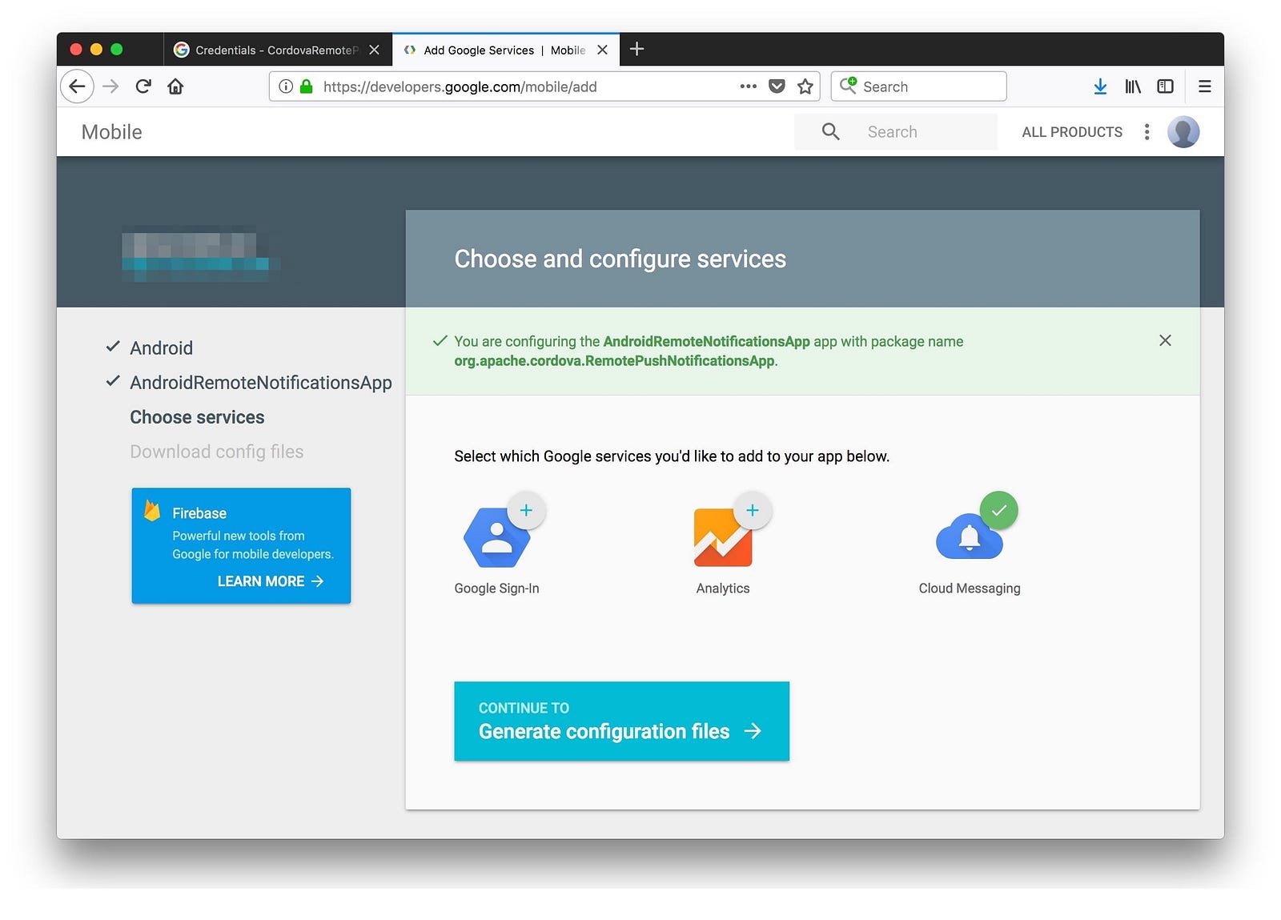The image size is (1281, 920).
Task: Open the Firefox hamburger menu
Action: coord(1204,86)
